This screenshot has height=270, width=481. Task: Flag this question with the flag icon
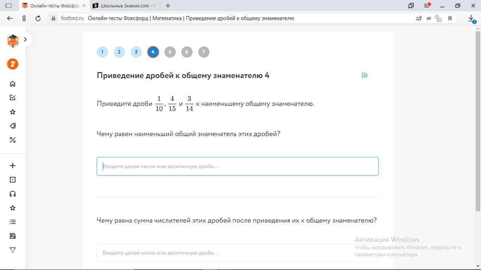pyautogui.click(x=364, y=75)
